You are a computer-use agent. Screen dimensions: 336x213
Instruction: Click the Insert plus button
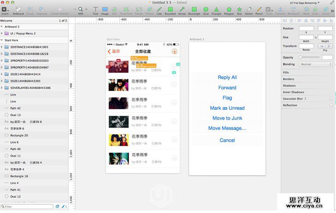pos(4,9)
